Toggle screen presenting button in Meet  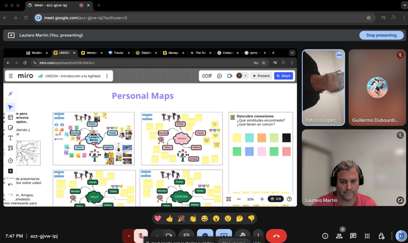(224, 236)
